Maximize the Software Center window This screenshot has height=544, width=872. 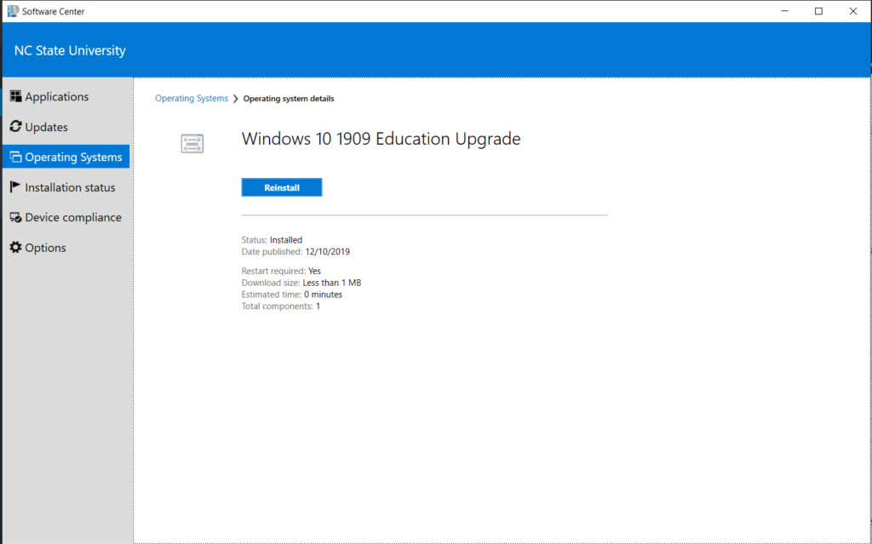[818, 10]
